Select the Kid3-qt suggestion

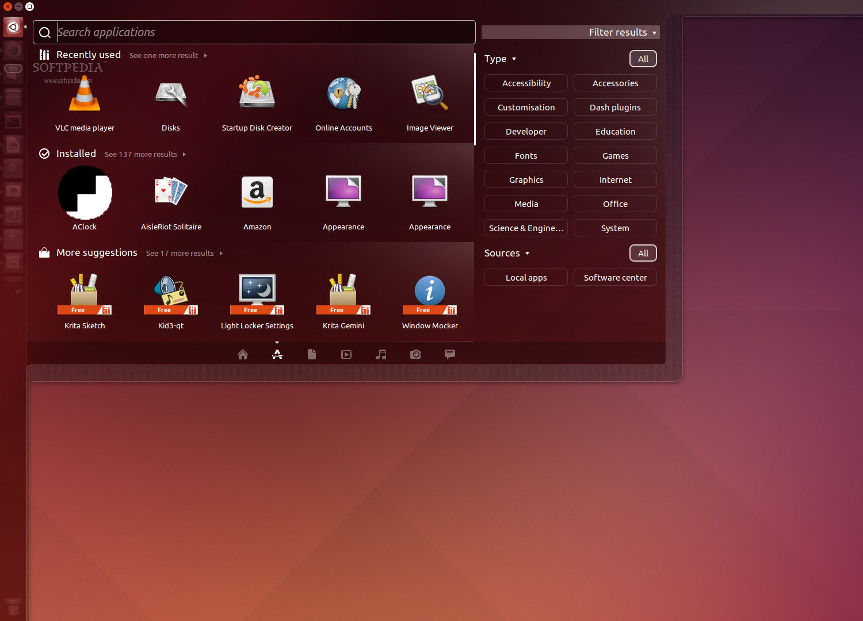171,301
